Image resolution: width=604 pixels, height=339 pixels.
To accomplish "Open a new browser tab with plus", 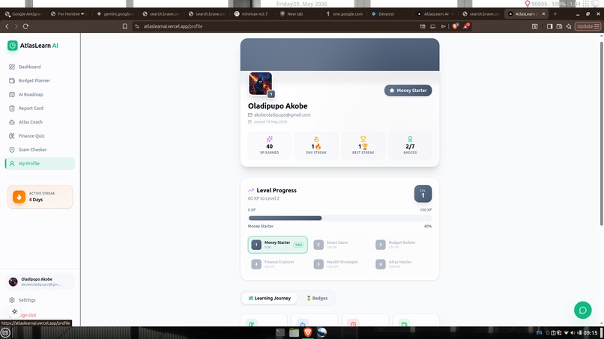I will pyautogui.click(x=555, y=14).
